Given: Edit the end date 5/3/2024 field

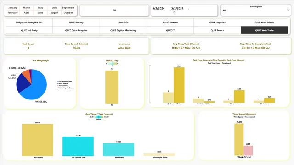Looking at the screenshot, I should coord(177,8).
